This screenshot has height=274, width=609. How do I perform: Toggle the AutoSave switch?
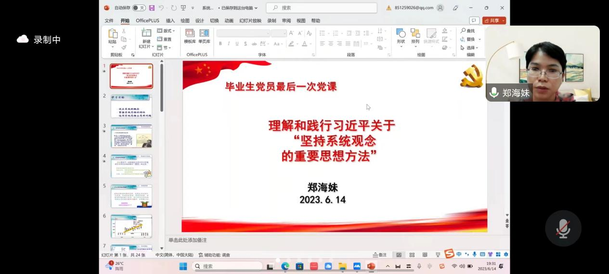139,8
